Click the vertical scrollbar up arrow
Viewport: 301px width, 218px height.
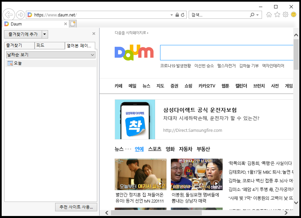point(296,35)
